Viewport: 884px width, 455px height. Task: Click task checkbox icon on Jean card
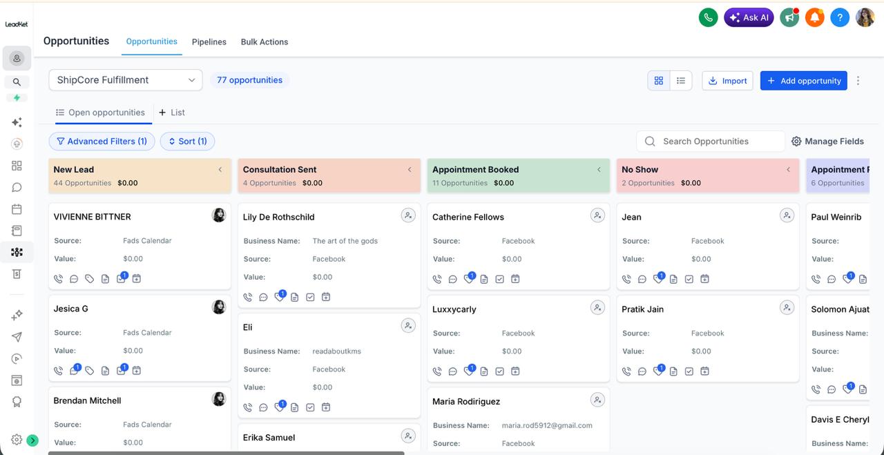coord(689,279)
